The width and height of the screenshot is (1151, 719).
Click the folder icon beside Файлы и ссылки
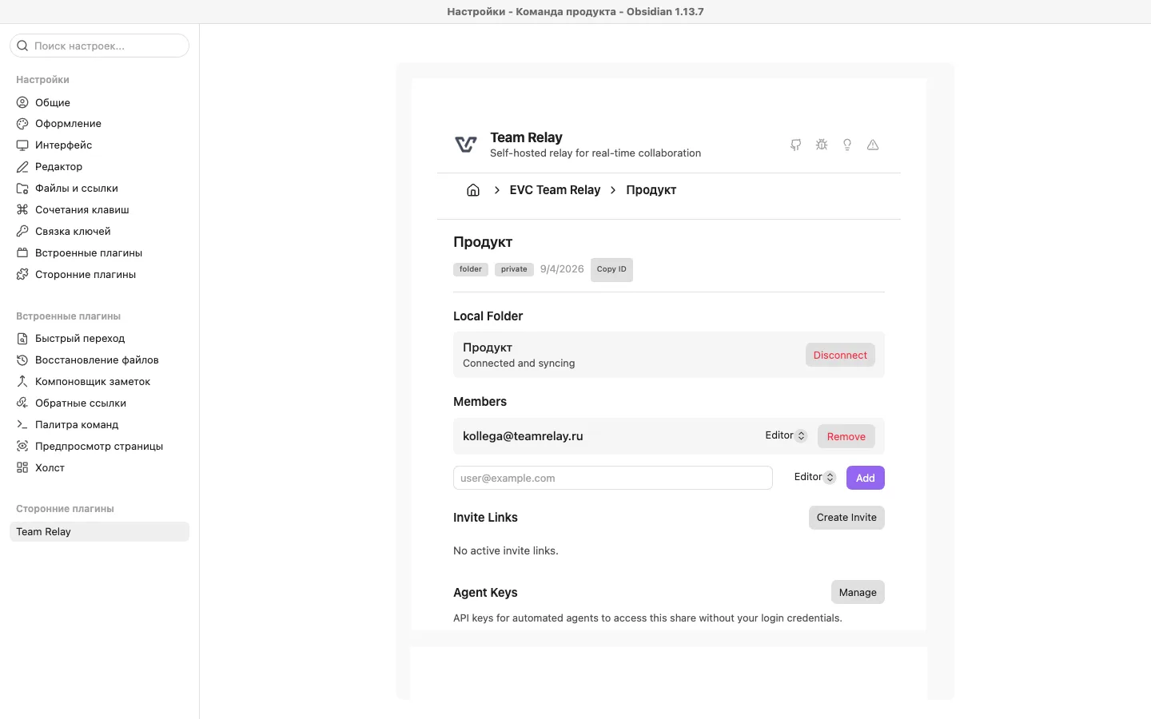(x=22, y=189)
